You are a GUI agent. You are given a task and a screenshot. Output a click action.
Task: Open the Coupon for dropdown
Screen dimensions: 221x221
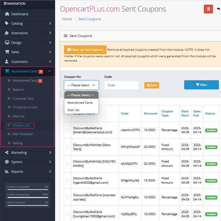pos(81,85)
